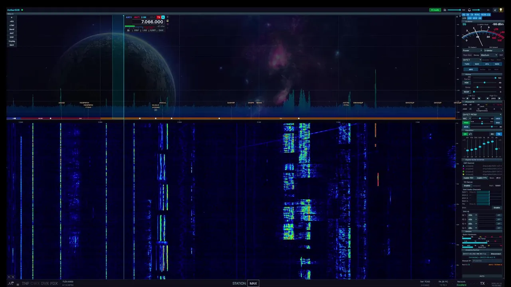Open the RX Select S-Meter dropdown
511x287 pixels.
pyautogui.click(x=493, y=51)
